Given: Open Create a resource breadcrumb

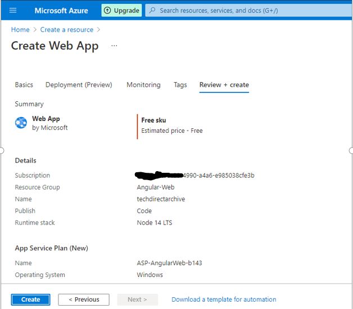Looking at the screenshot, I should point(67,29).
